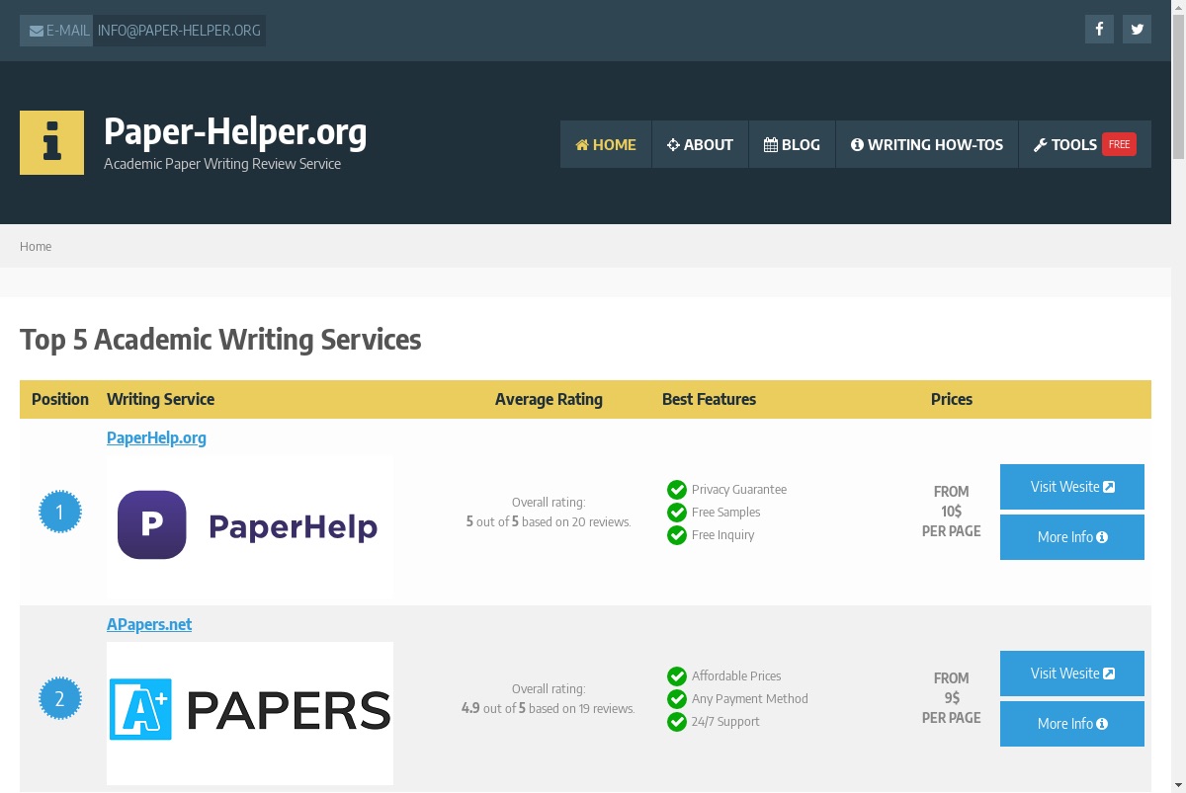Click the Home breadcrumb
Image resolution: width=1186 pixels, height=793 pixels.
tap(36, 246)
